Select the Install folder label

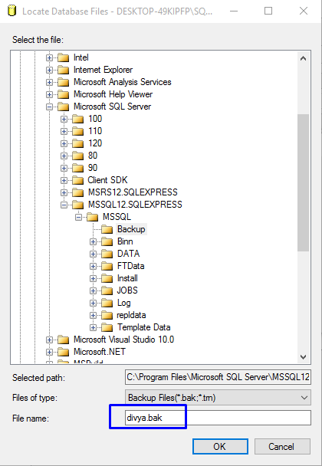127,278
